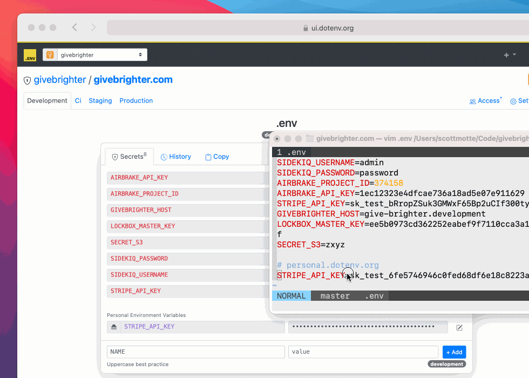Click the lock icon in the address bar
Screen dimensions: 529x378
pos(306,28)
